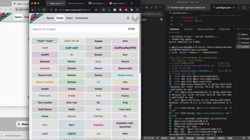Viewport: 250px width, 140px height.
Task: Click the crop screenshot extension icon
Action: pos(132,10)
